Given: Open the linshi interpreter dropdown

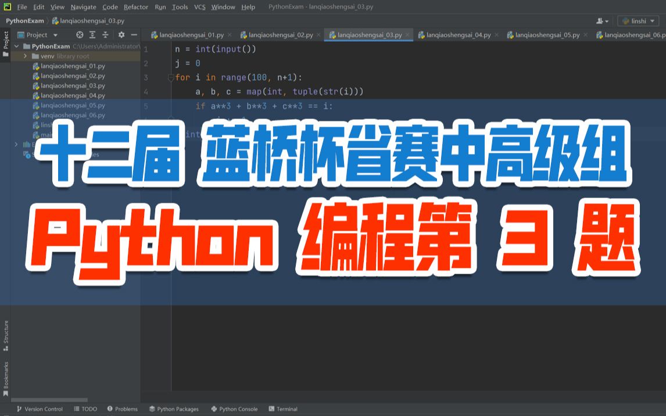Looking at the screenshot, I should tap(638, 21).
